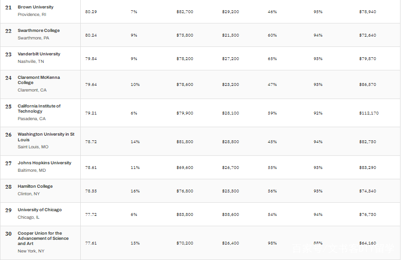
Task: Click the Nashville, TN location text
Action: pos(31,61)
